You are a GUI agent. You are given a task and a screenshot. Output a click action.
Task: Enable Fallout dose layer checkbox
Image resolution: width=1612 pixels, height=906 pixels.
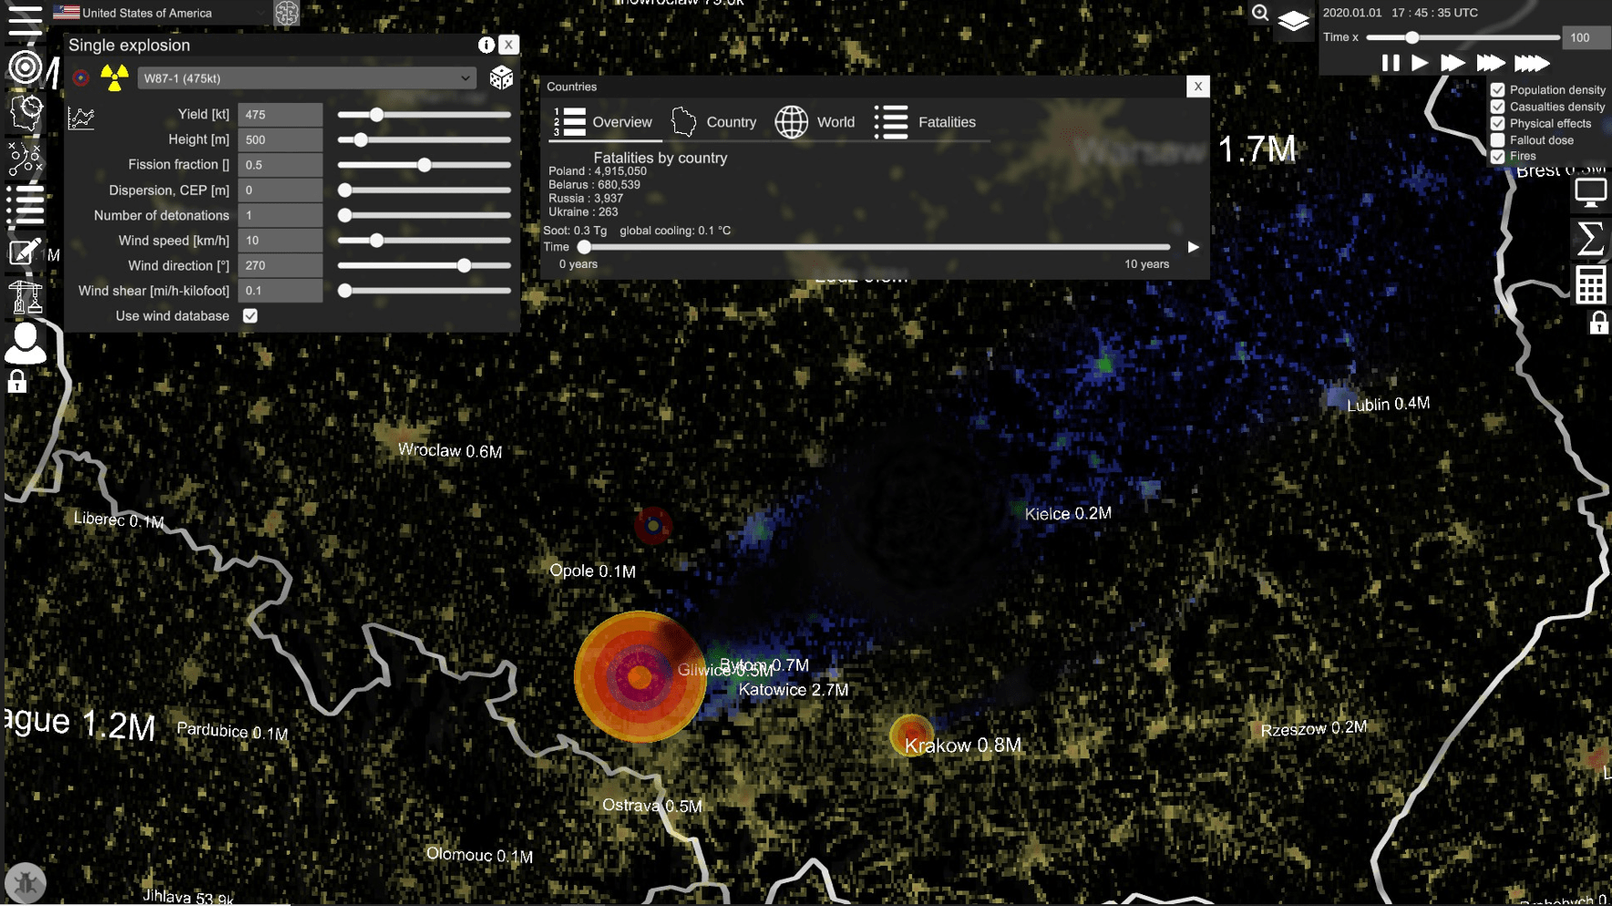(x=1498, y=140)
